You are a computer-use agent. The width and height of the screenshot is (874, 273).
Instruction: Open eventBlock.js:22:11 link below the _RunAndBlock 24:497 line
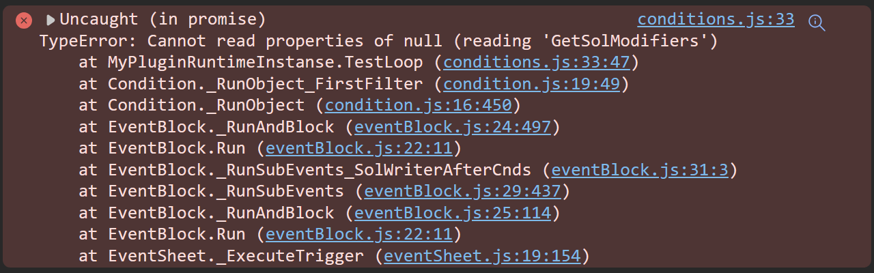click(x=359, y=149)
